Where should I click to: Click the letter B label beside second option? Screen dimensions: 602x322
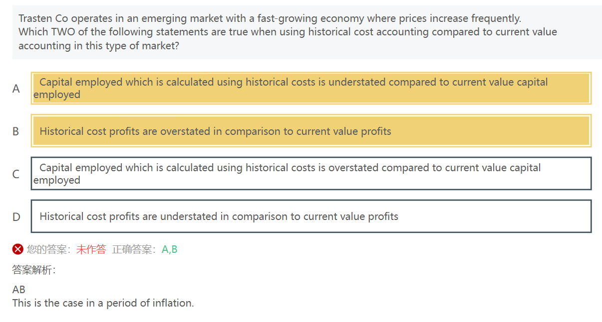[16, 131]
